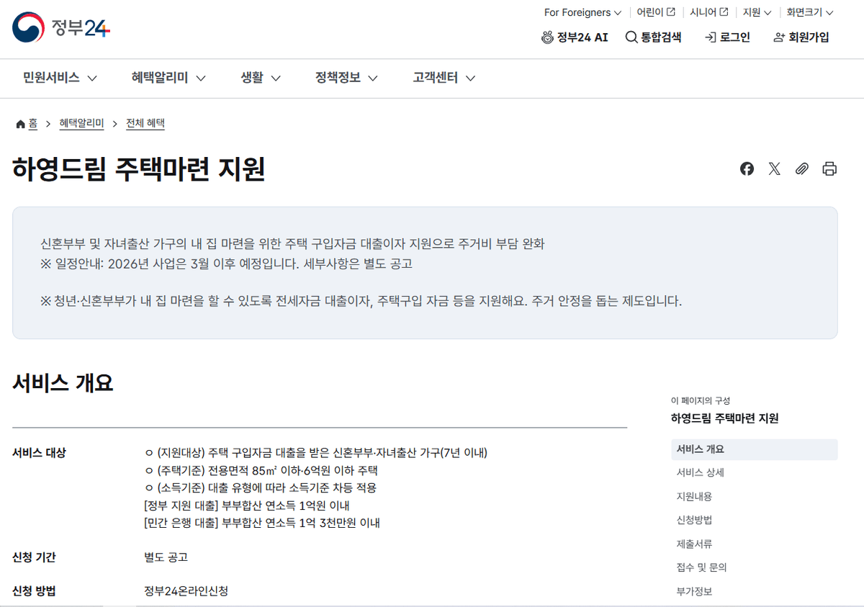Expand the 화면크기 dropdown
This screenshot has width=864, height=607.
click(x=805, y=12)
